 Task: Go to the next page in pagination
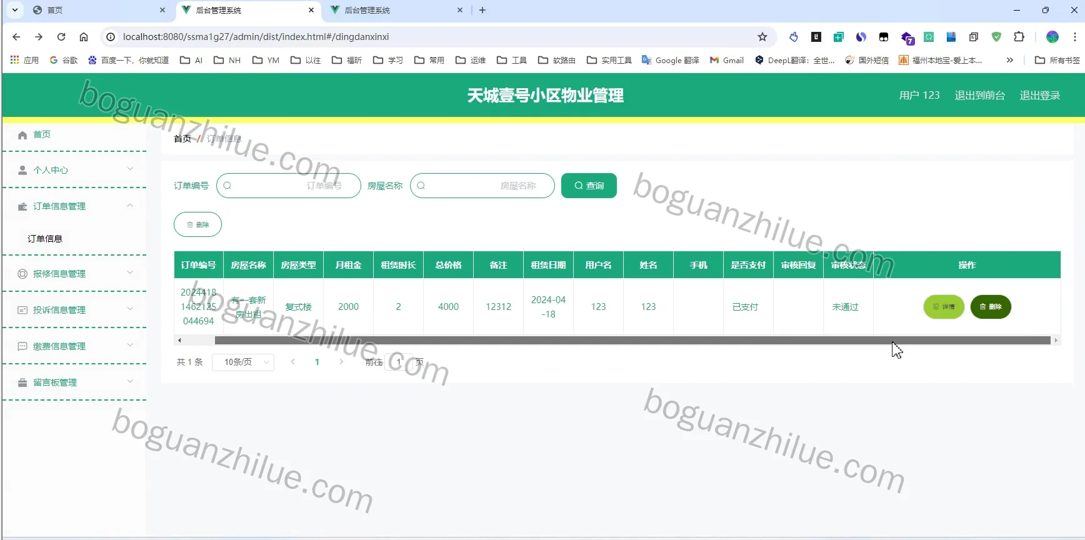341,362
